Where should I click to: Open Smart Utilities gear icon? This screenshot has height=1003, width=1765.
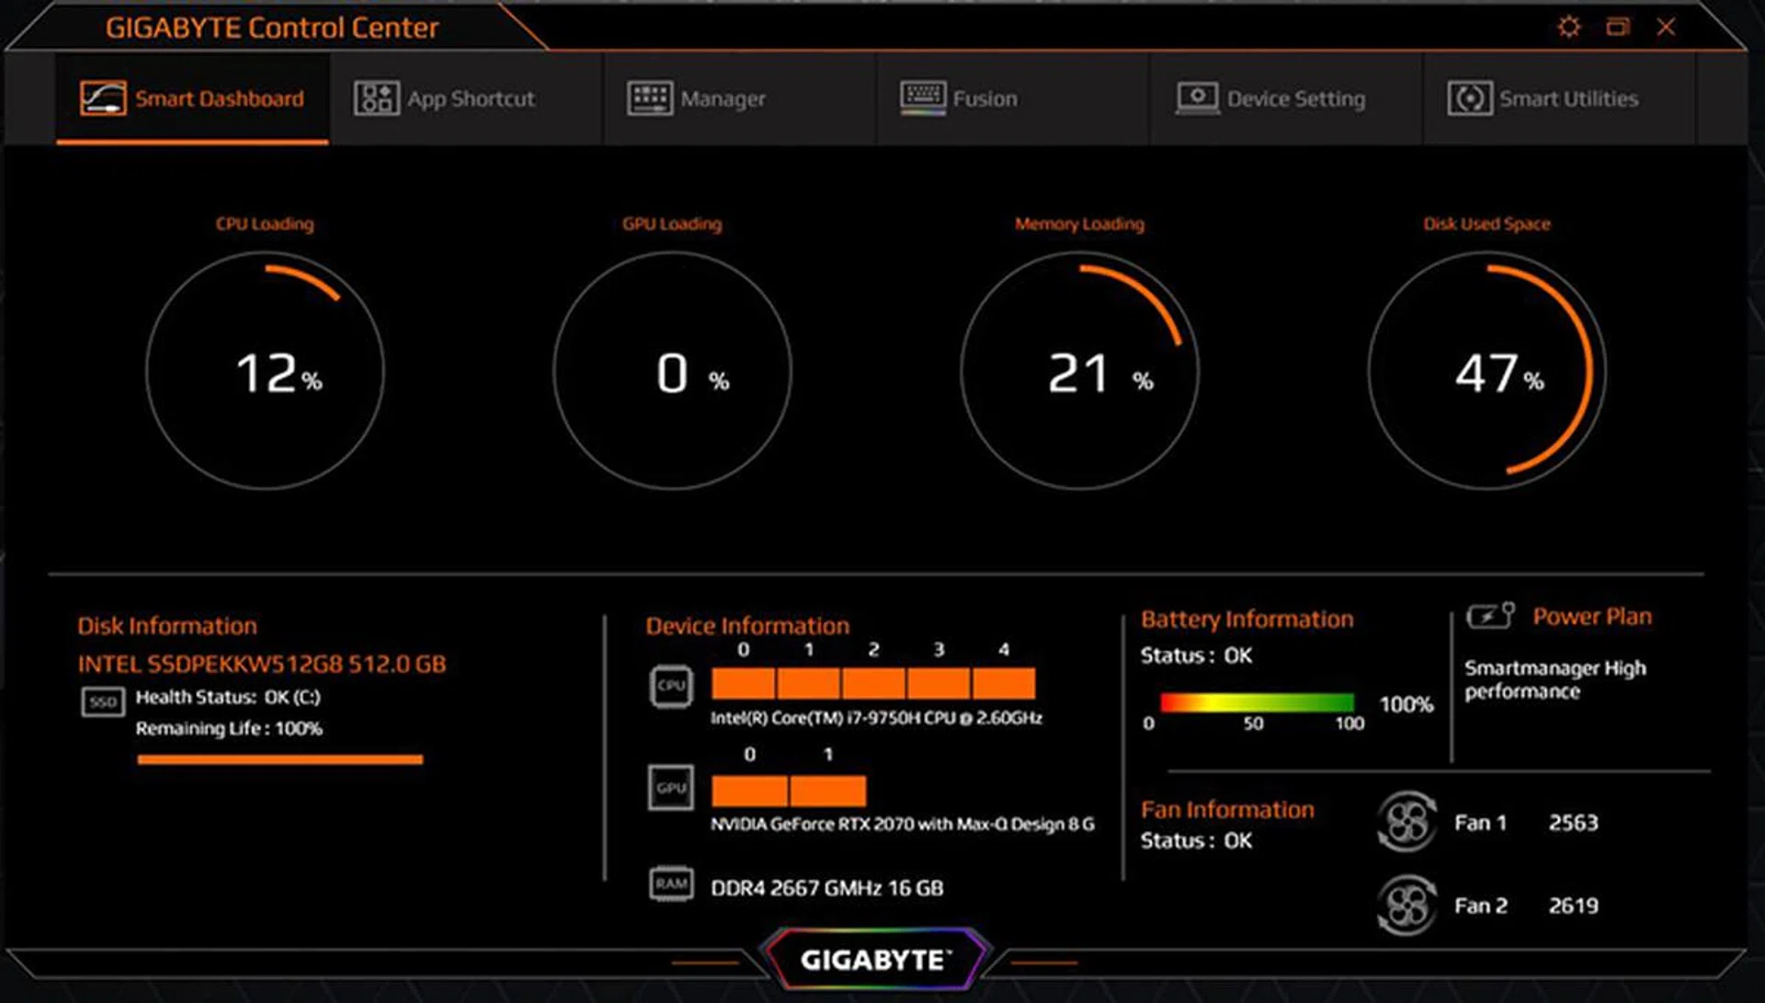1471,97
